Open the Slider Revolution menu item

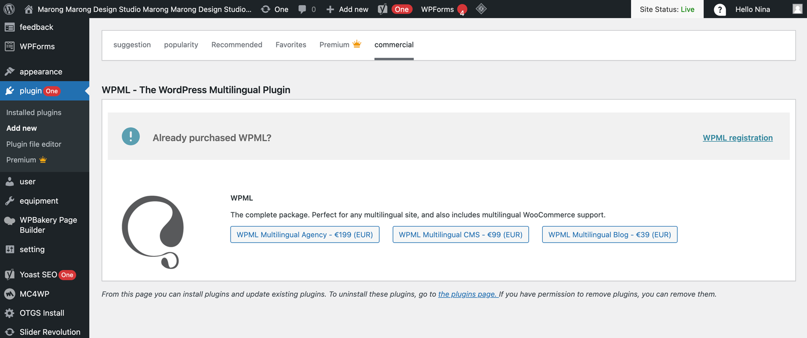pos(50,332)
